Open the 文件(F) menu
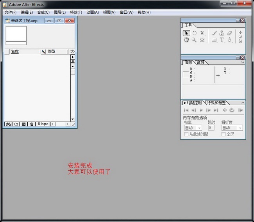 point(11,13)
